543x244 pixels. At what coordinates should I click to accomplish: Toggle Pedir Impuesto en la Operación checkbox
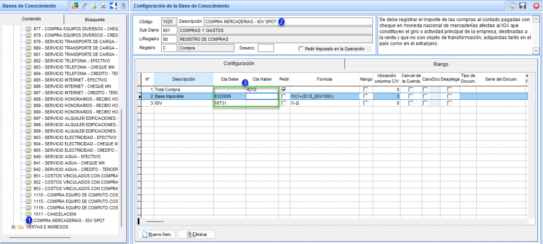pyautogui.click(x=301, y=49)
